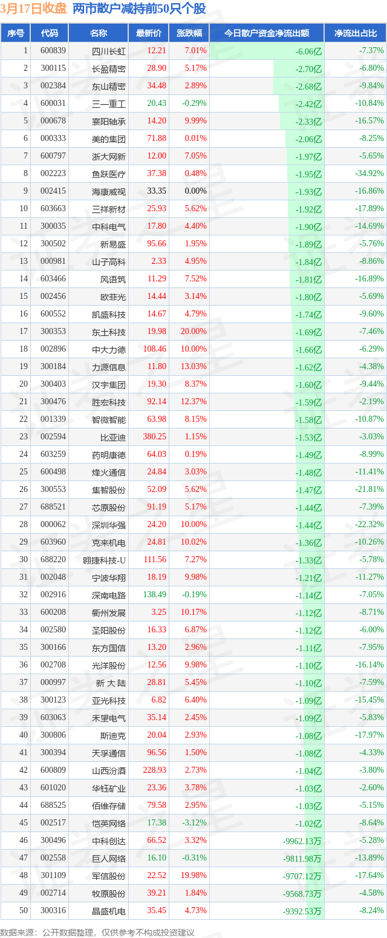Viewport: 387px width, 938px height.
Task: Click the -11.41% ratio for 烽火通信
Action: pos(369,472)
